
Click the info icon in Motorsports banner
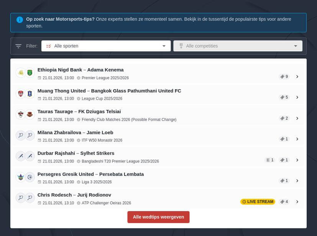tap(20, 20)
